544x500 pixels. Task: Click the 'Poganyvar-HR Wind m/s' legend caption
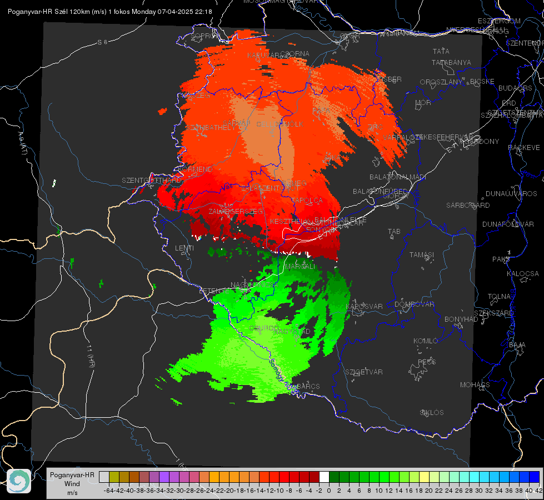coord(72,484)
